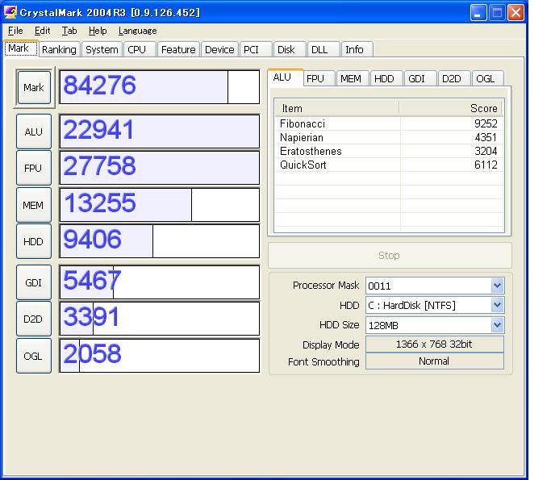
Task: Click the QuickSort score 6112
Action: click(486, 165)
